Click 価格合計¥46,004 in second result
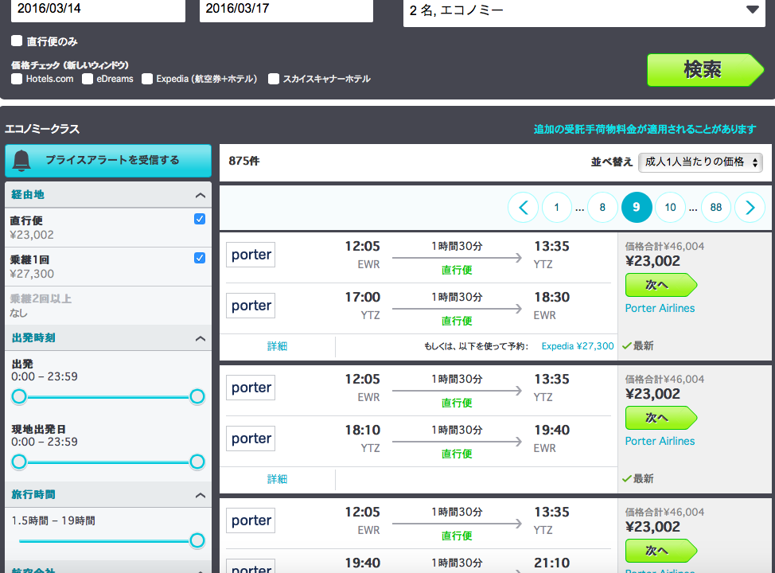775x573 pixels. pyautogui.click(x=664, y=379)
